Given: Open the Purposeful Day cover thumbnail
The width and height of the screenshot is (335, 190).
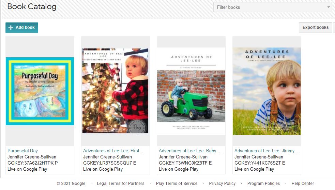Looking at the screenshot, I should pos(40,91).
